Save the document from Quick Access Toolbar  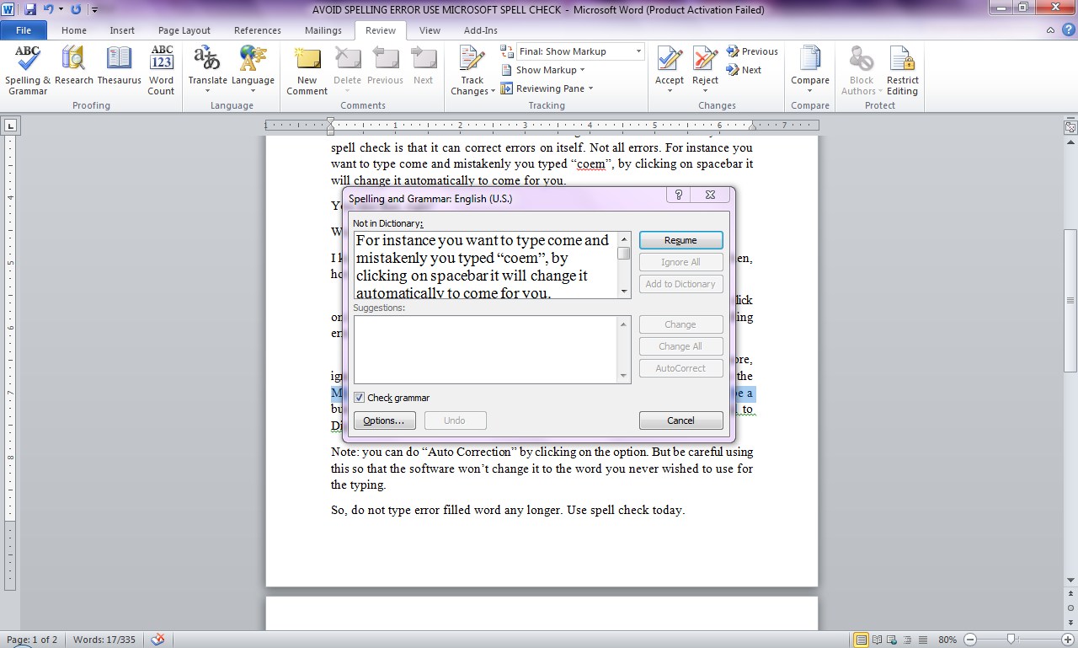30,9
